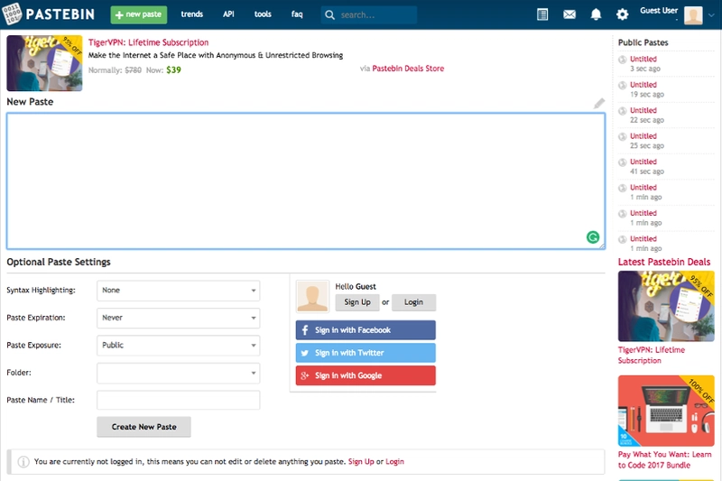Click the Facebook f icon

305,330
